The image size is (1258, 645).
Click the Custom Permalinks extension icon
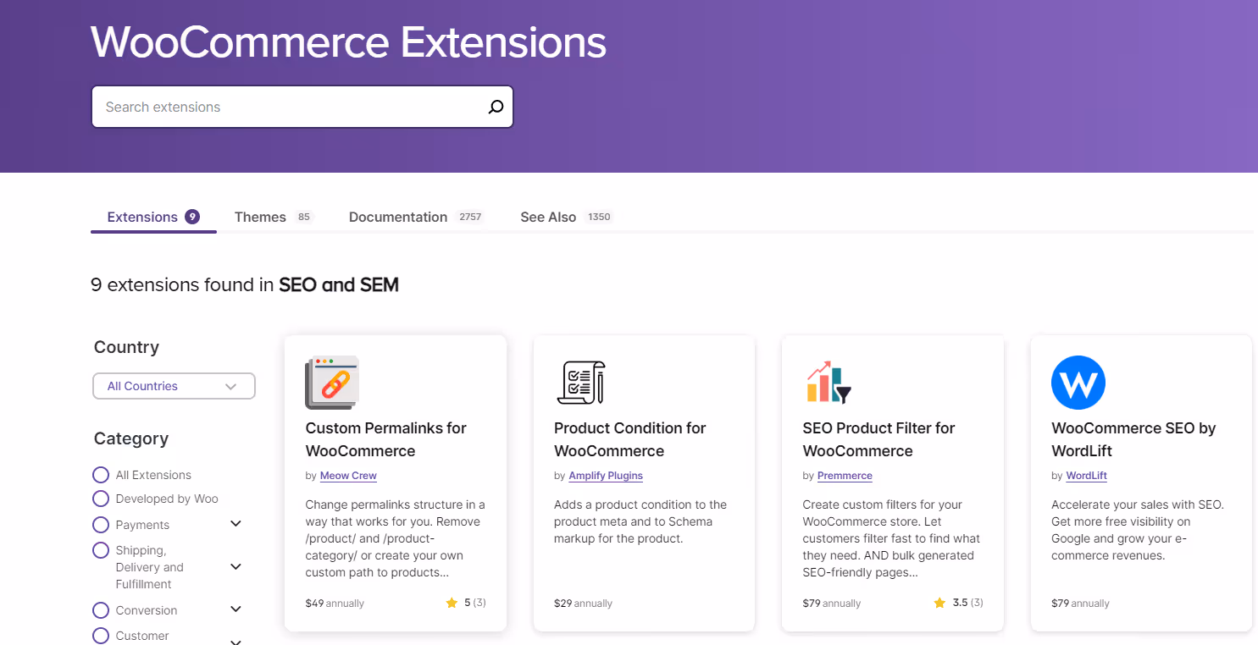tap(333, 383)
